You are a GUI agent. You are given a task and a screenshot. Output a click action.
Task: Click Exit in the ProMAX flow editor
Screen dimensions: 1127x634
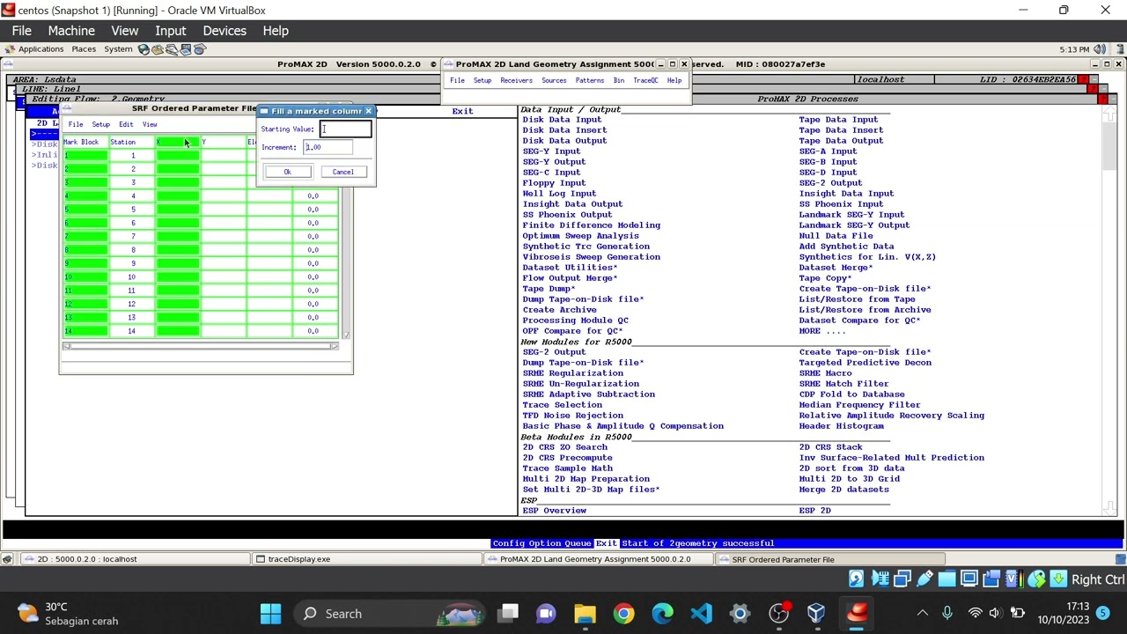pyautogui.click(x=462, y=111)
